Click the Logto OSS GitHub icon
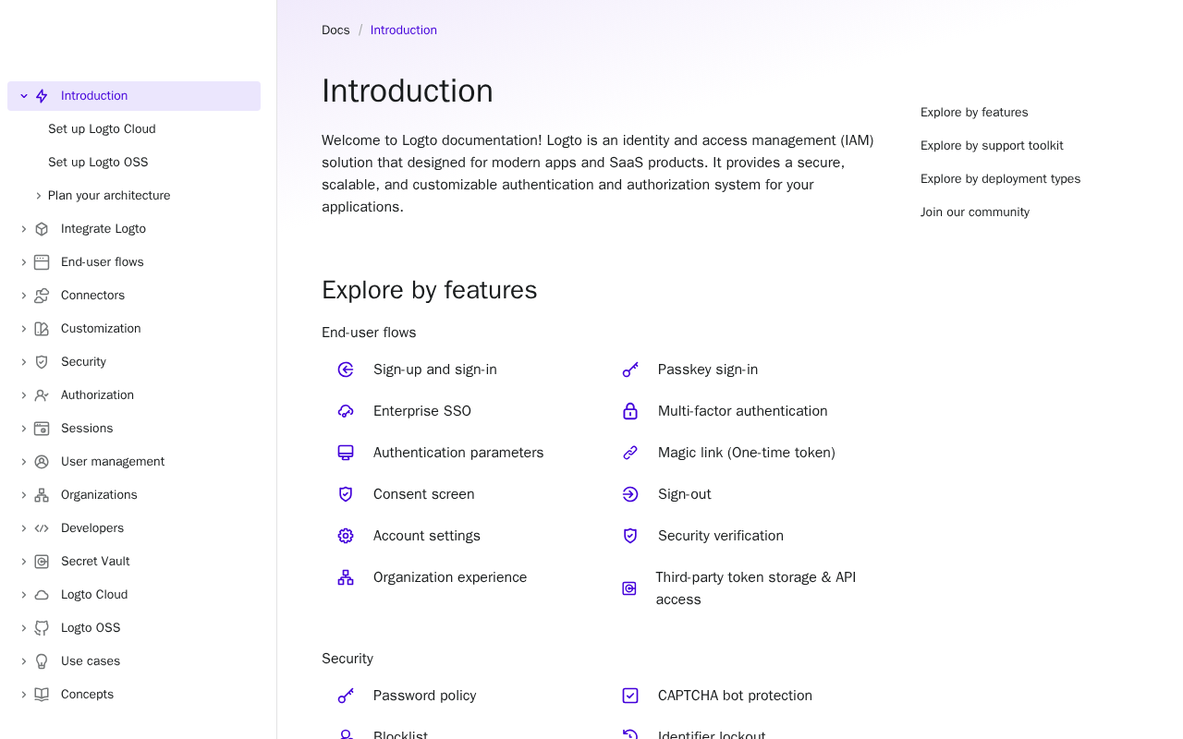Viewport: 1183px width, 739px height. [42, 628]
